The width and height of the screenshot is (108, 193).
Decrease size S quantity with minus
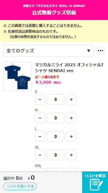40,99
